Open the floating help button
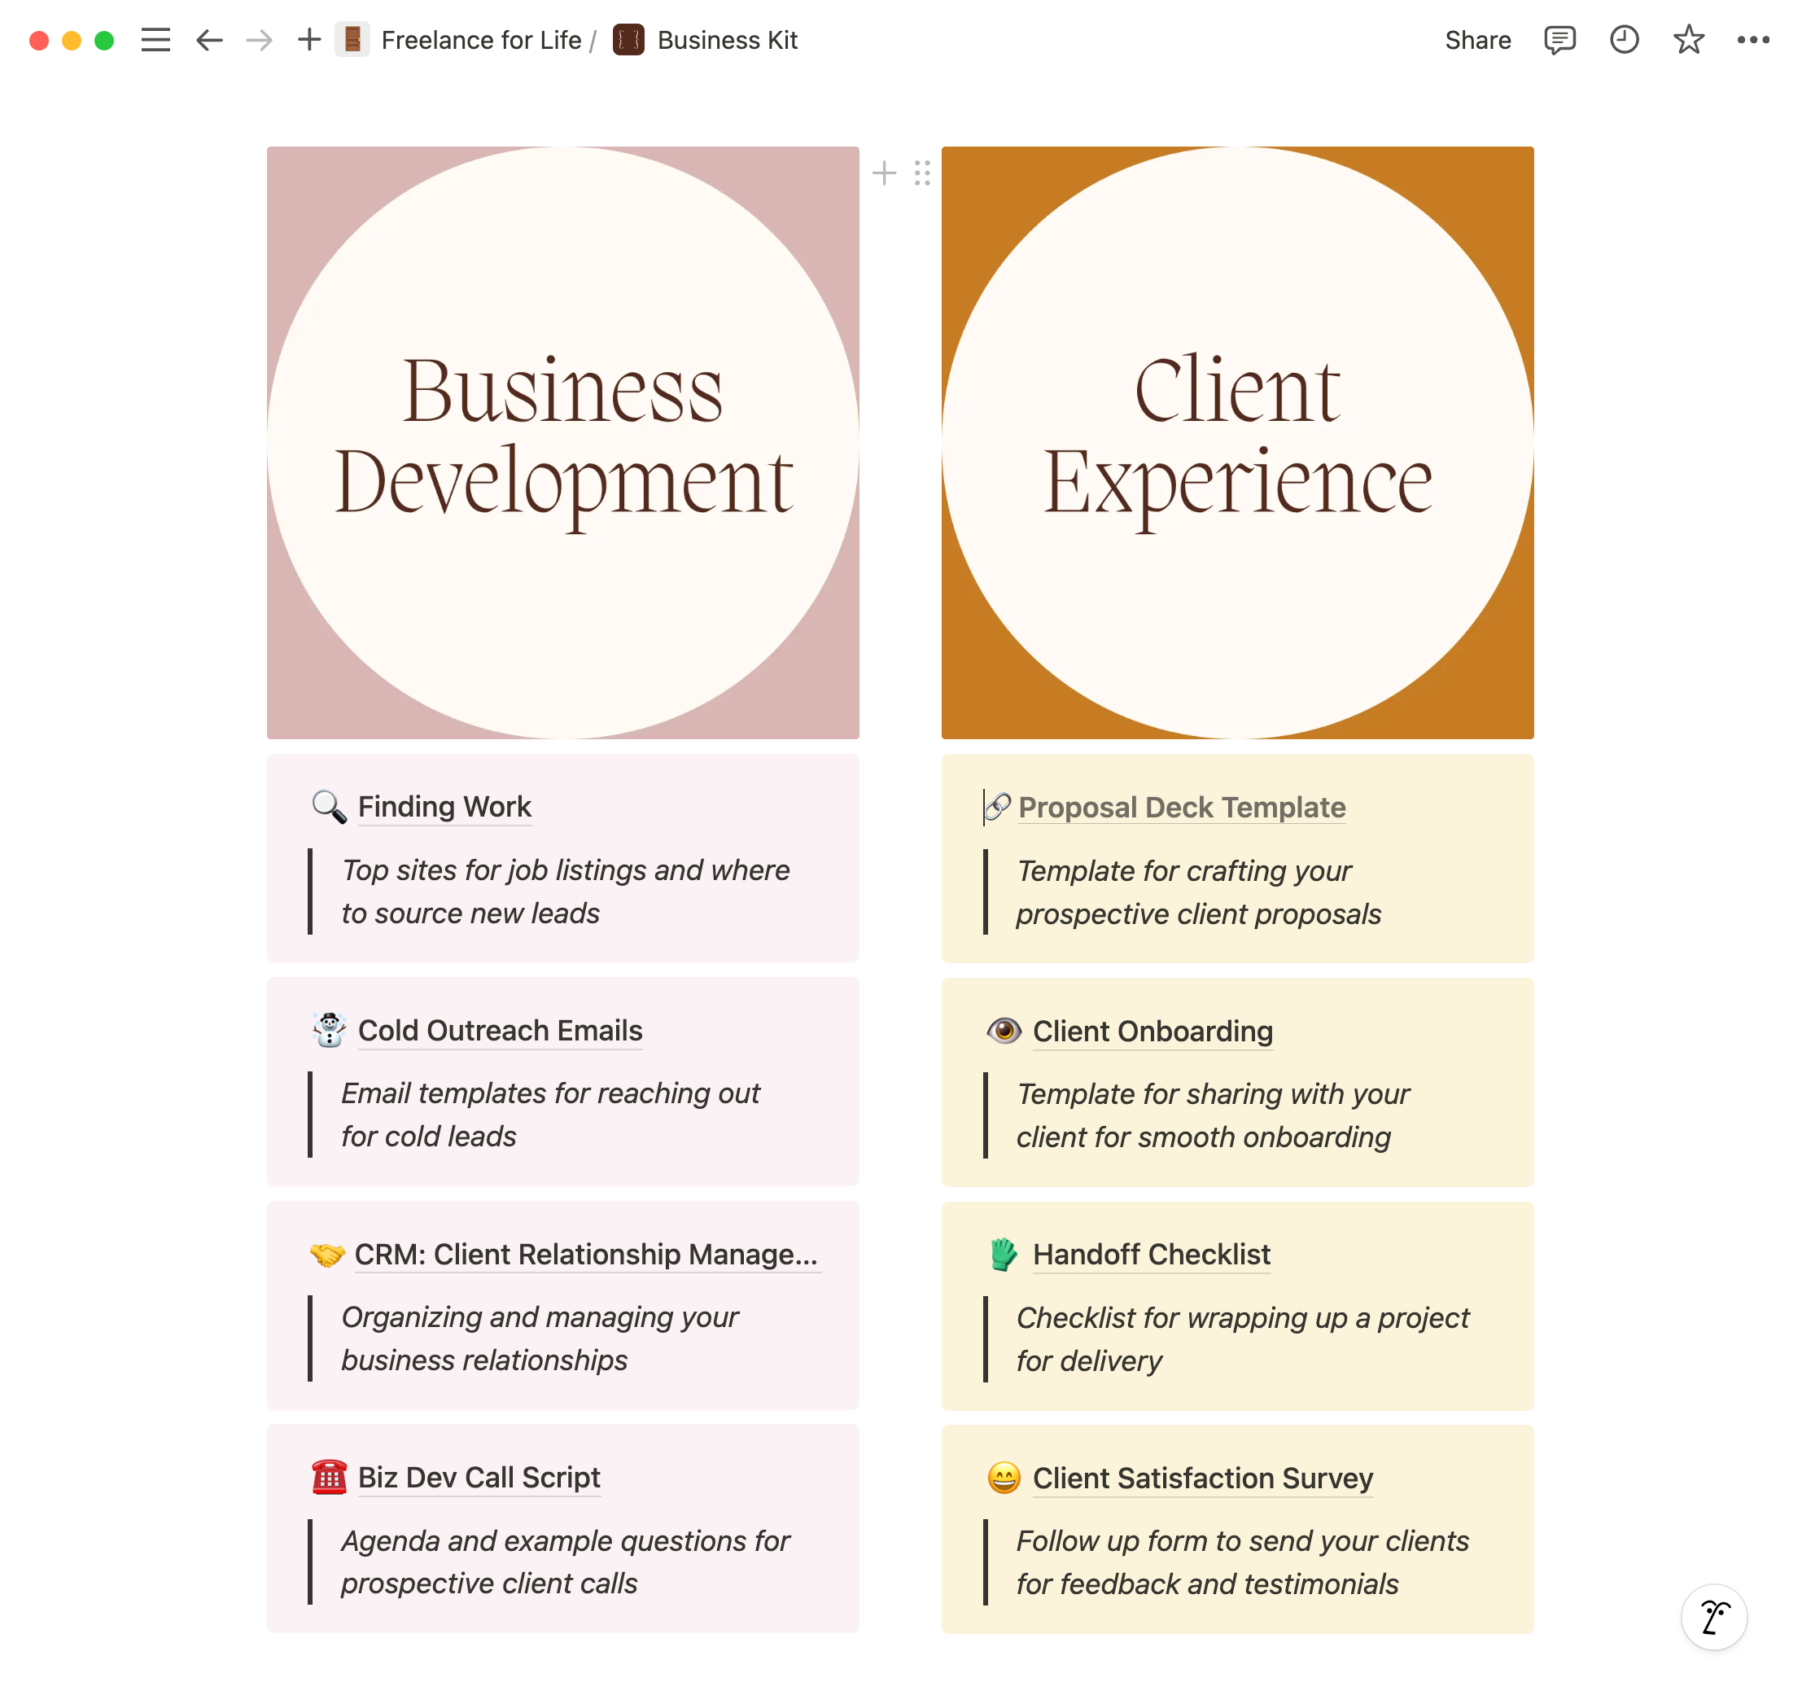This screenshot has width=1802, height=1704. point(1714,1618)
